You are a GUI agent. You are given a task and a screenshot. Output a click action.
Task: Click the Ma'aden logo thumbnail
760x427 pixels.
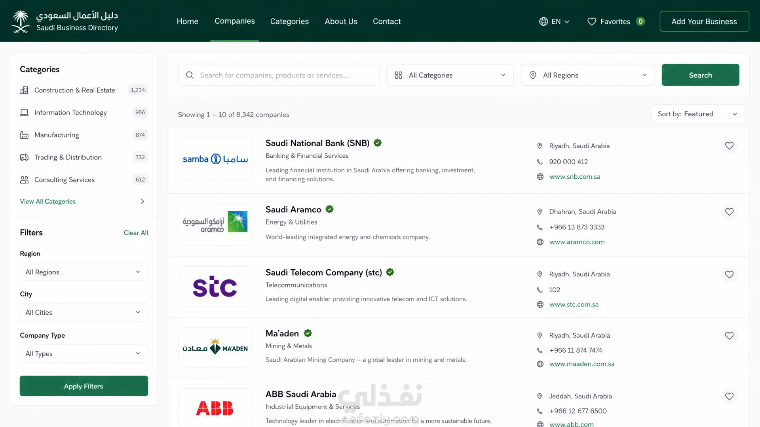click(215, 348)
